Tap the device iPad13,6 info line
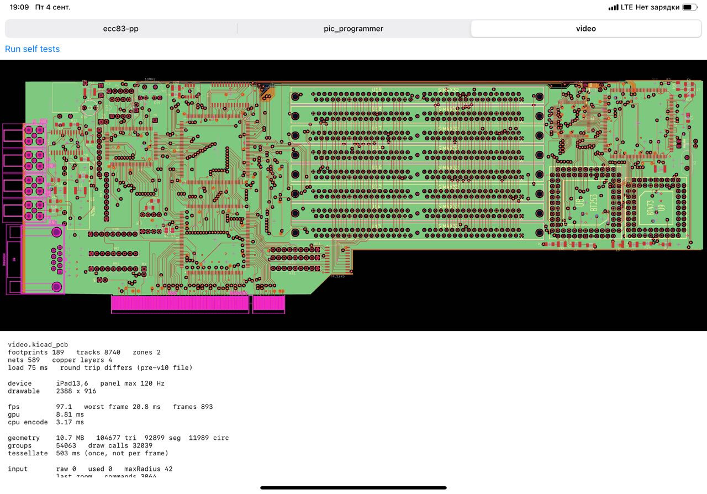This screenshot has width=707, height=494. pos(86,383)
